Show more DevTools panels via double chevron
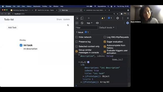The width and height of the screenshot is (163, 92). point(89,18)
